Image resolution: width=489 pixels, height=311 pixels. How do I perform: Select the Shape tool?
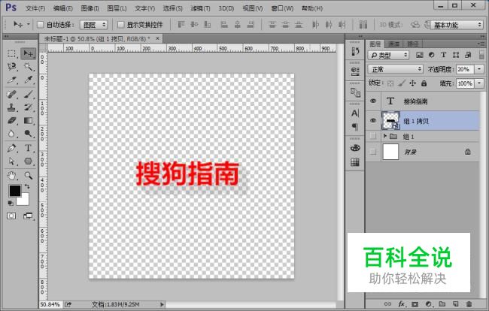click(x=28, y=162)
